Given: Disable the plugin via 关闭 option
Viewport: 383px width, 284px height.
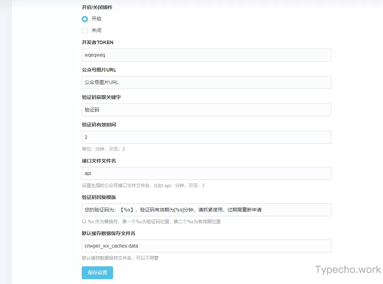Looking at the screenshot, I should click(x=85, y=30).
